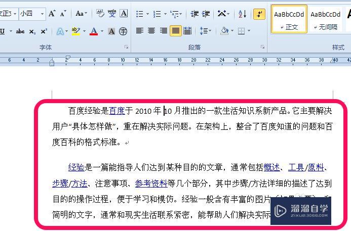Click the Distributed alignment icon

(x=187, y=31)
